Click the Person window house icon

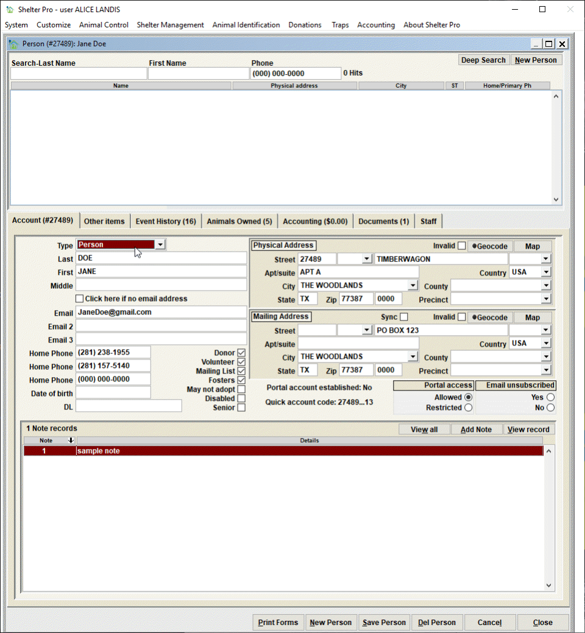tap(13, 44)
